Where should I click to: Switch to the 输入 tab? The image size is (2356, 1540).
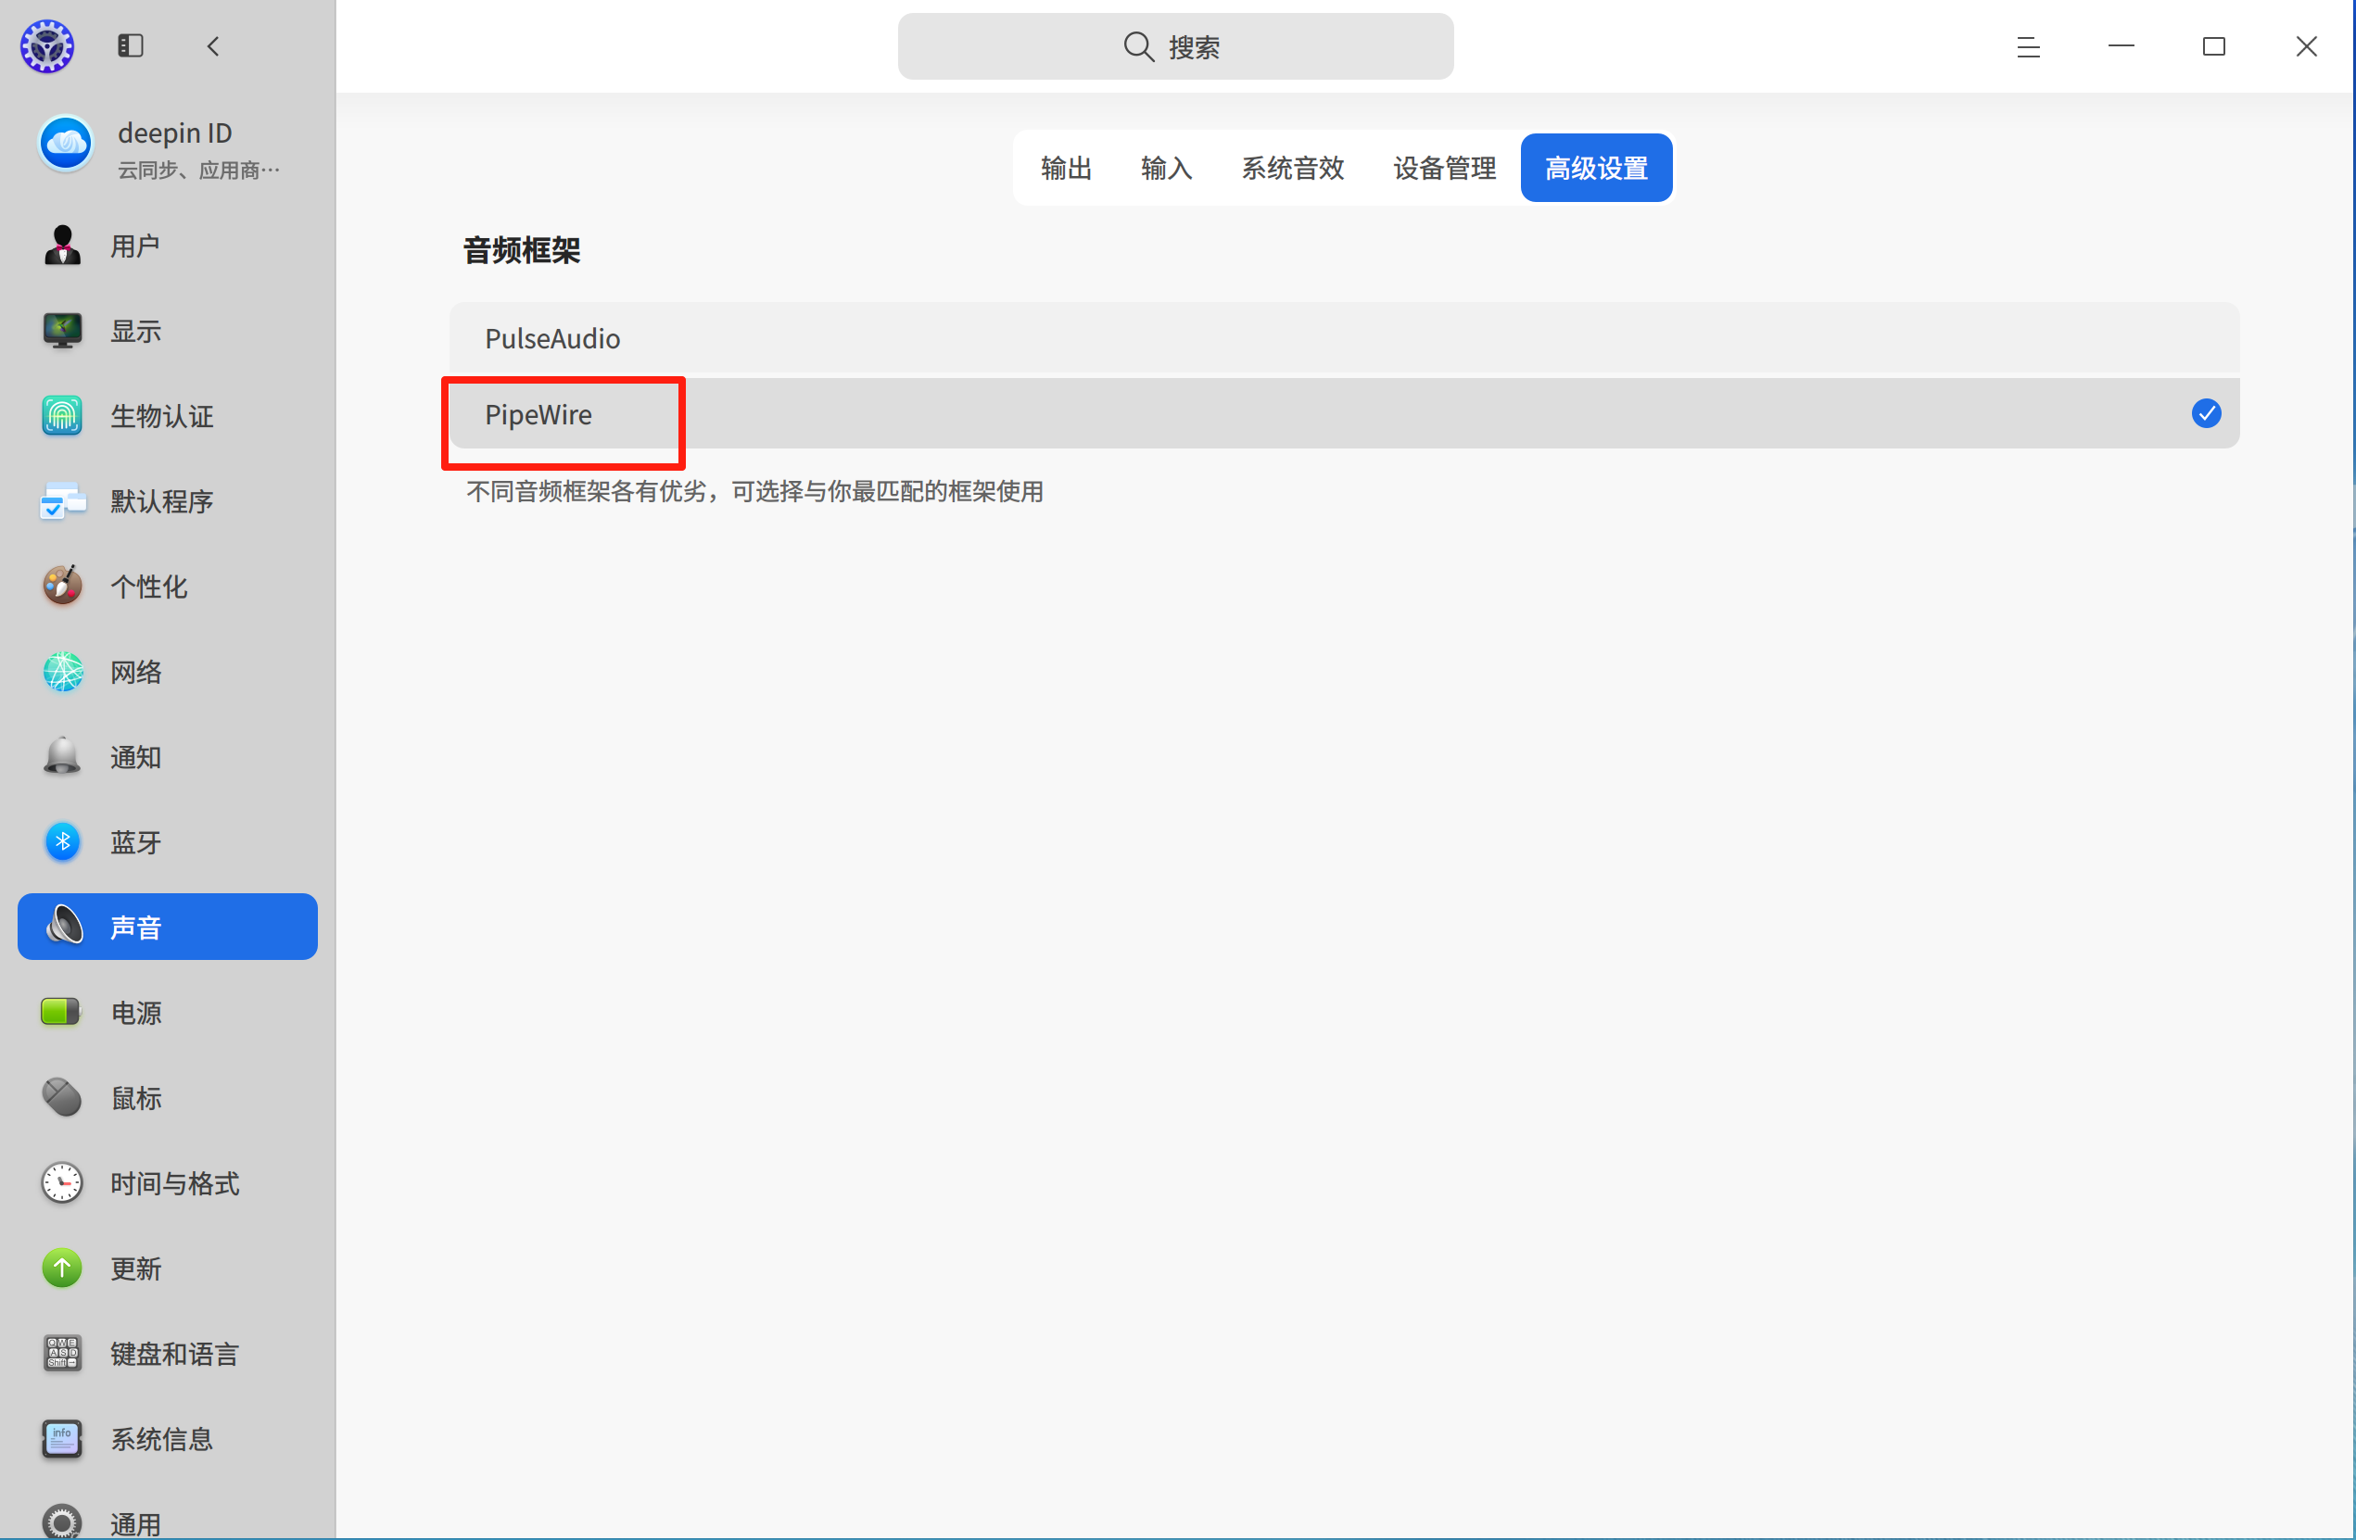pyautogui.click(x=1166, y=169)
